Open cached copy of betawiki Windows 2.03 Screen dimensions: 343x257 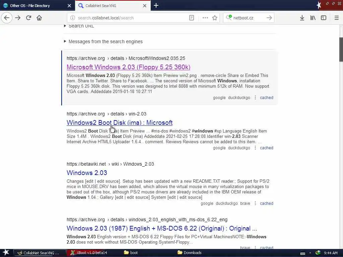point(266,203)
